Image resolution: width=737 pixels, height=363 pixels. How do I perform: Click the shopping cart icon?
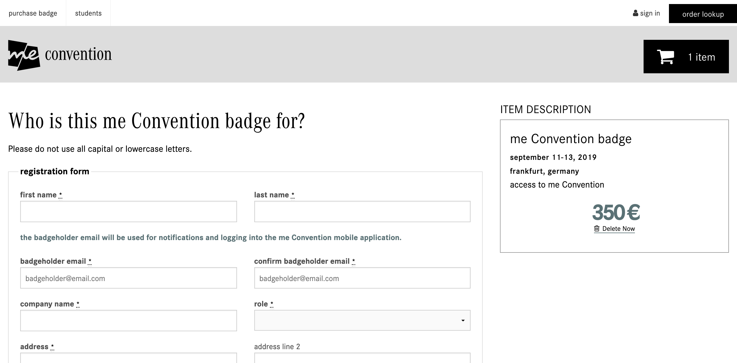(x=665, y=57)
